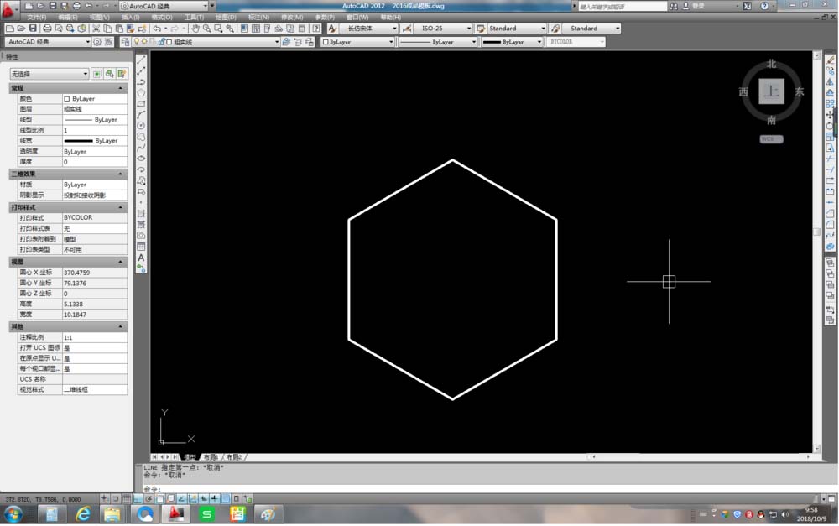Click the 上 face of the ViewCube

tap(771, 91)
